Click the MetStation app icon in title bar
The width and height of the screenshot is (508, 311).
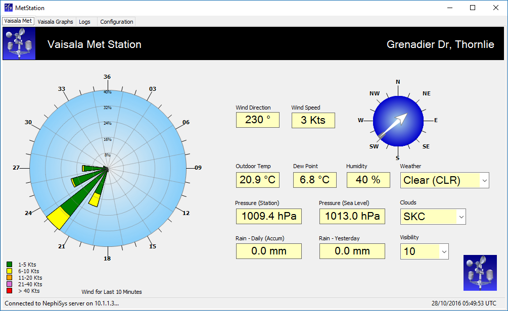(x=8, y=8)
